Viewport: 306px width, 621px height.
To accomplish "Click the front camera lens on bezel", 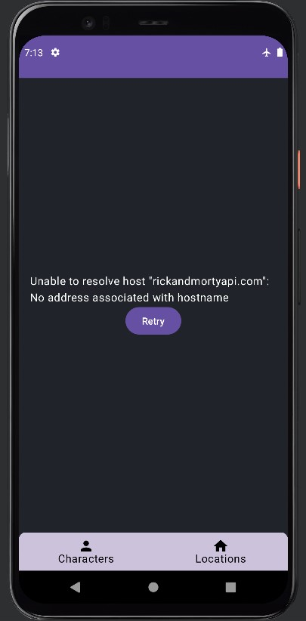I will [88, 23].
